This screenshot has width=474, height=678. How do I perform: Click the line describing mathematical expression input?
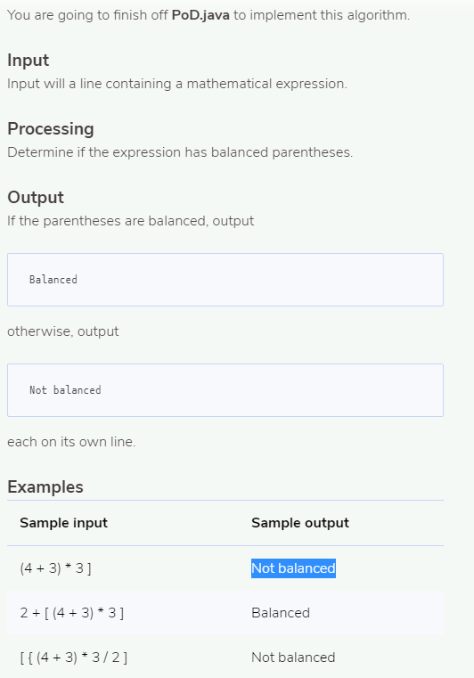tap(177, 84)
